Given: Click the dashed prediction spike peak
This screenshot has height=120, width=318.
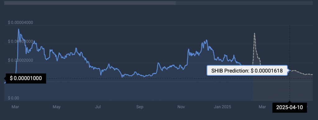Looking at the screenshot, I should pyautogui.click(x=254, y=33).
